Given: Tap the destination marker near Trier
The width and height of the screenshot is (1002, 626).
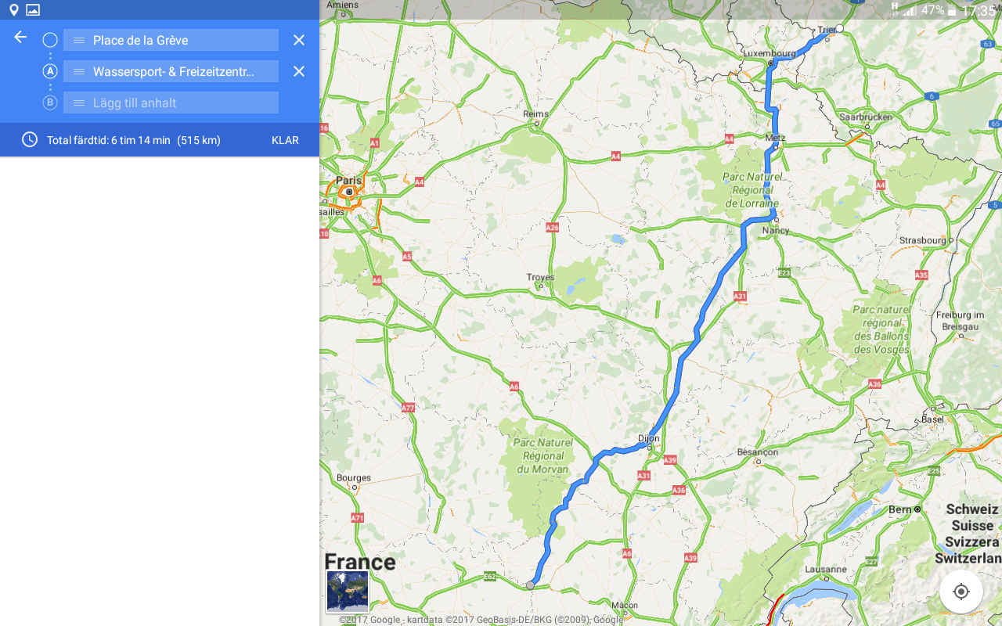Looking at the screenshot, I should tap(839, 29).
